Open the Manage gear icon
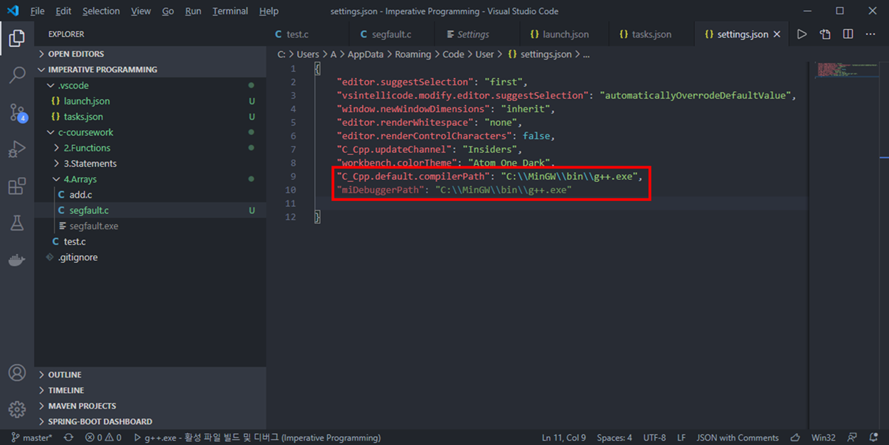This screenshot has height=445, width=889. [x=17, y=409]
